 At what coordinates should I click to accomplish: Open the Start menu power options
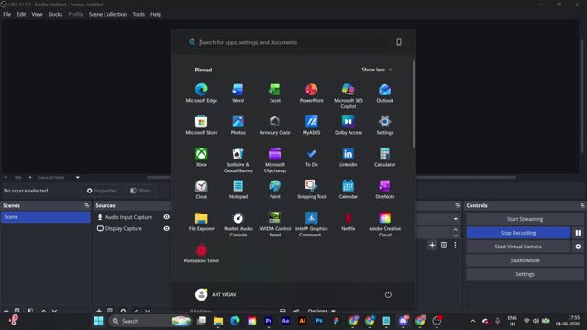tap(388, 294)
